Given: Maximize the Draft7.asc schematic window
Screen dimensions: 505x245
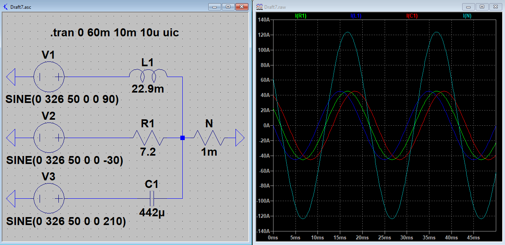Looking at the screenshot, I should pyautogui.click(x=228, y=7).
